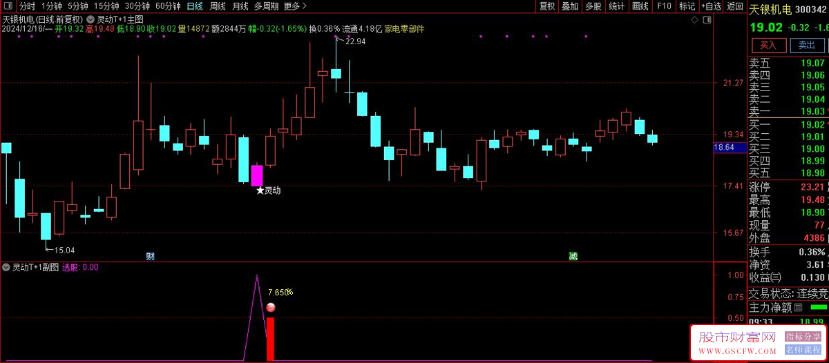Click the blue 卖出 sell button
This screenshot has width=829, height=363.
tap(807, 46)
